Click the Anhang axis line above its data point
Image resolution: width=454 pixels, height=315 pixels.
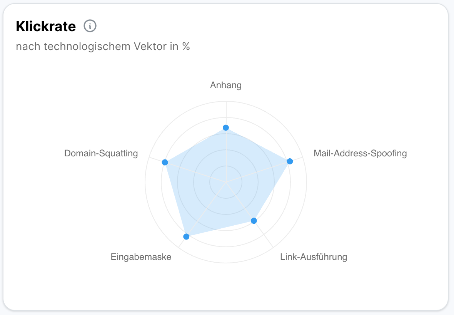click(226, 114)
